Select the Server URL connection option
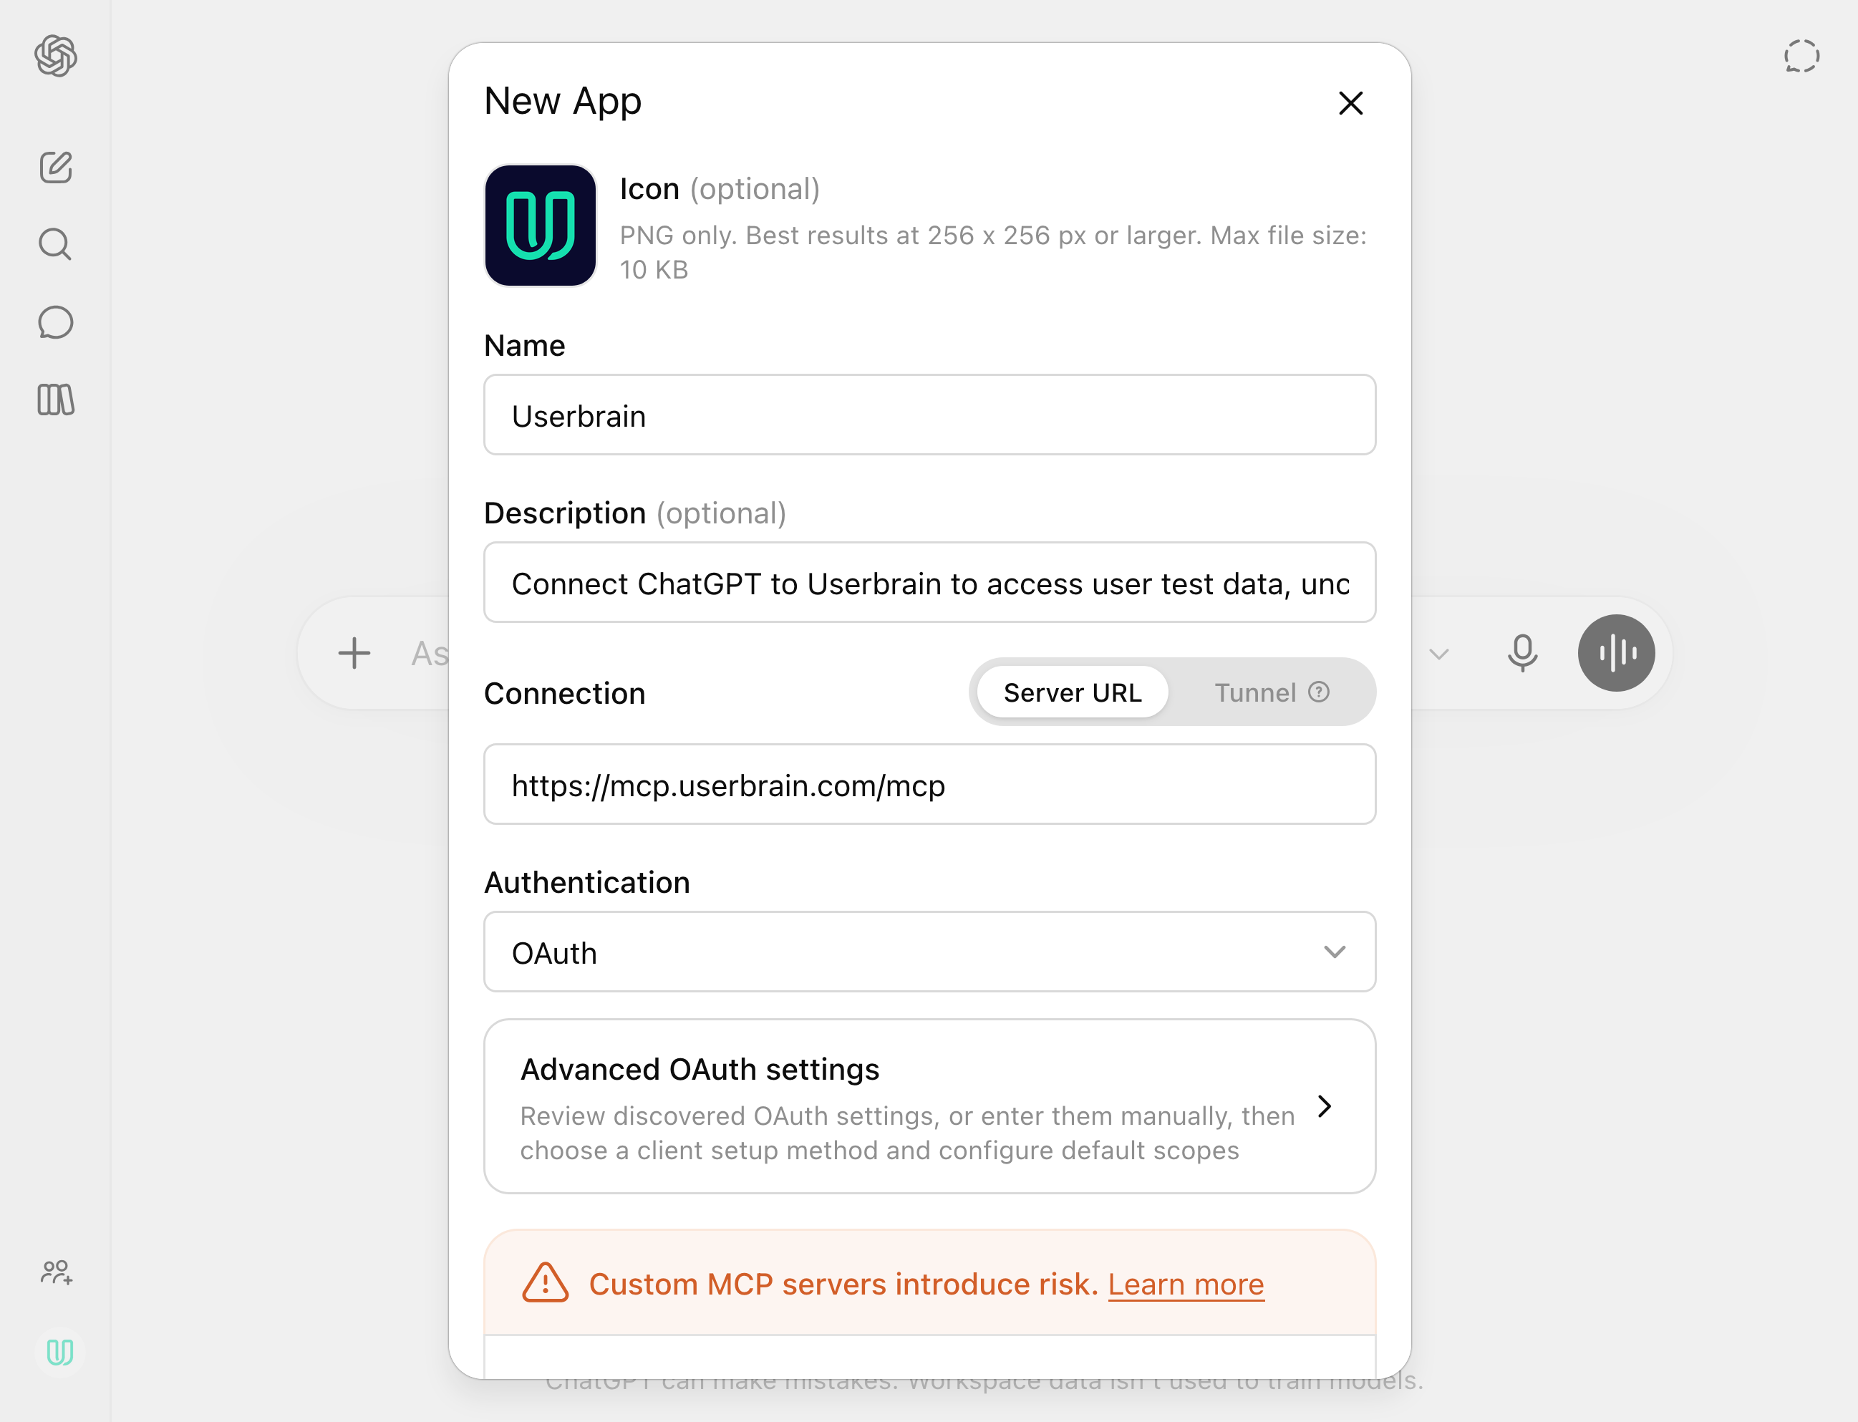 1073,692
